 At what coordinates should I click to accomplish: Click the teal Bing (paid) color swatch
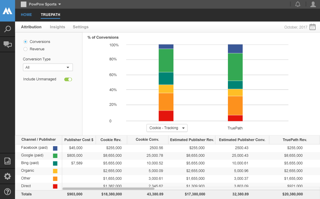pyautogui.click(x=55, y=163)
